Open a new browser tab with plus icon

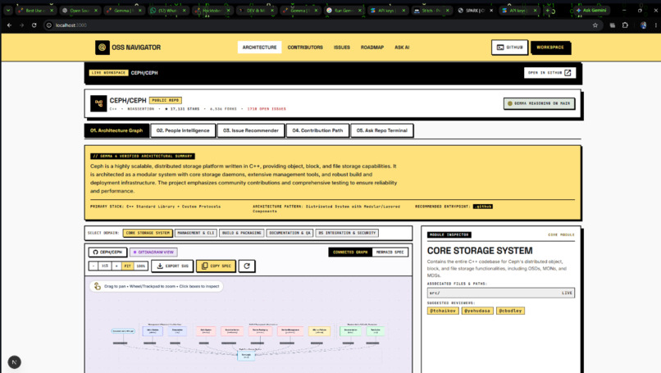coord(548,10)
